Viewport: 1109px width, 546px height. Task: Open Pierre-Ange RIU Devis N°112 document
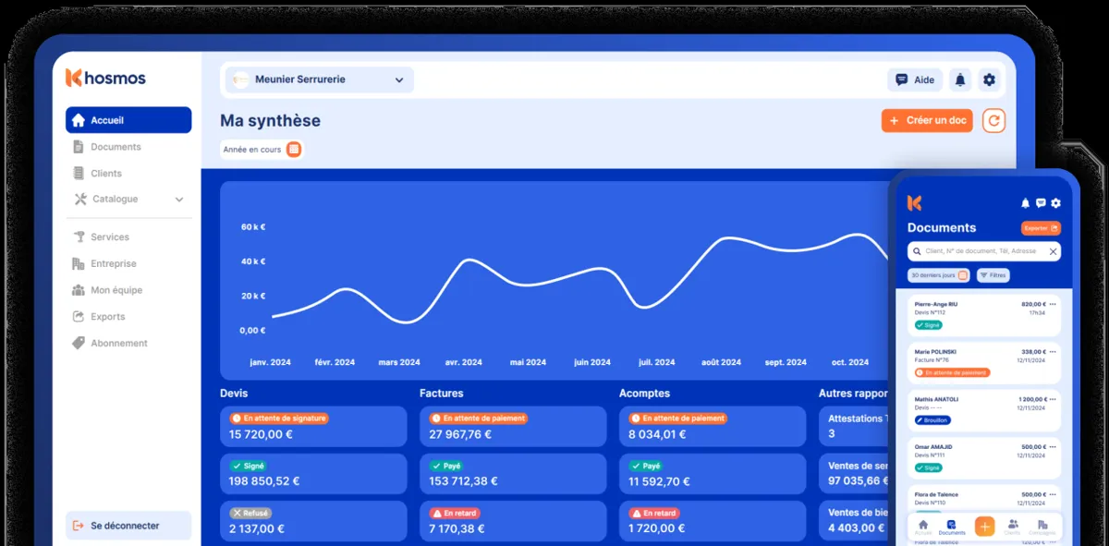click(x=984, y=314)
